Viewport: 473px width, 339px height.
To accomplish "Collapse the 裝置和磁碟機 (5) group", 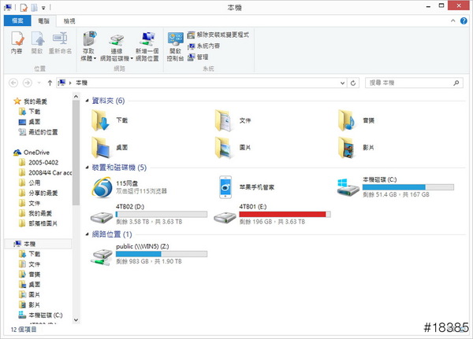I will click(87, 168).
